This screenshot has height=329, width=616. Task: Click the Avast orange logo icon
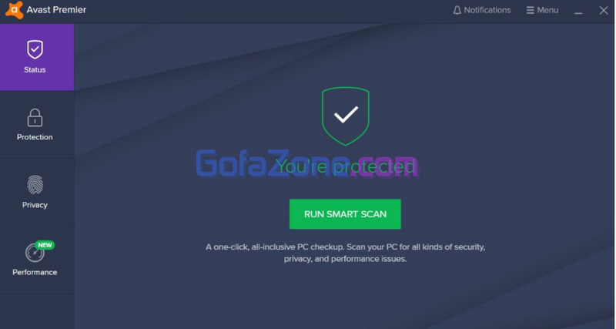tap(14, 9)
